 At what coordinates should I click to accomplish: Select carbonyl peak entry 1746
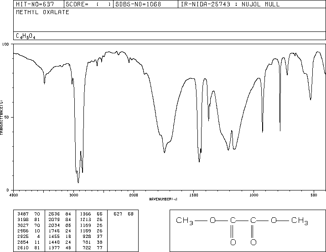pyautogui.click(x=54, y=231)
